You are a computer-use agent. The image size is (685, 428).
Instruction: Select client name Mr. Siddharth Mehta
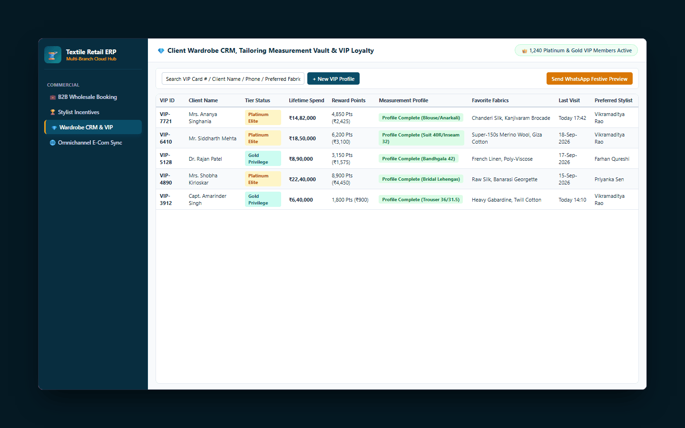click(213, 138)
